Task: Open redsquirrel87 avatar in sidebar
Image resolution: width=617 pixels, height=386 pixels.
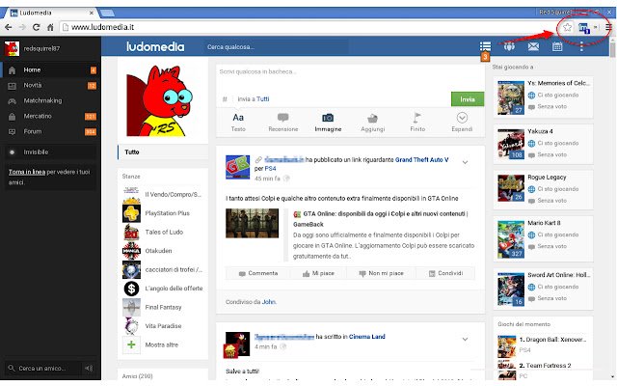Action: point(12,48)
